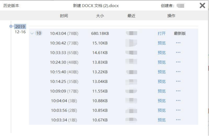The image size is (209, 136).
Task: Open more options for version 65
Action: (x=178, y=53)
